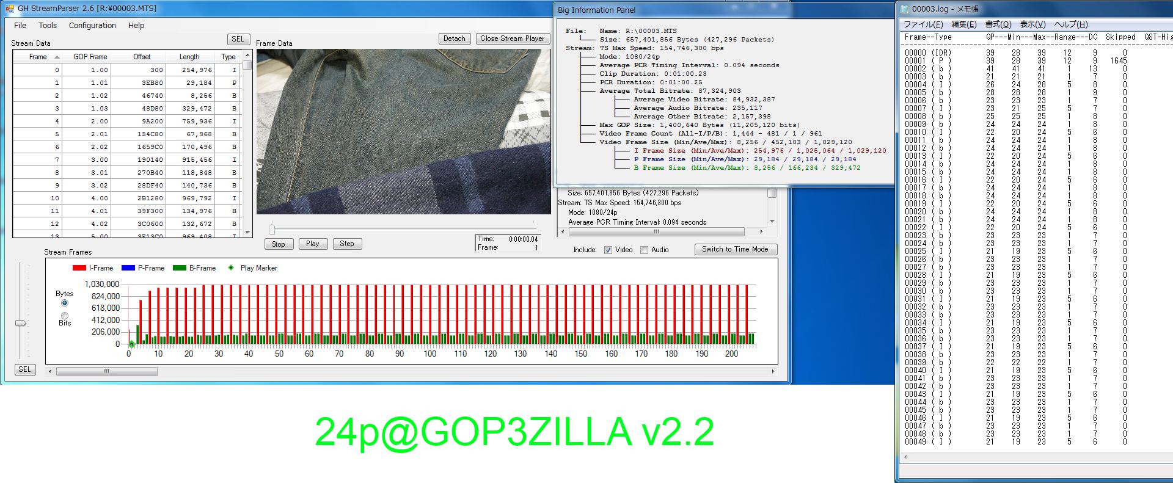Click the Step button

tap(347, 244)
